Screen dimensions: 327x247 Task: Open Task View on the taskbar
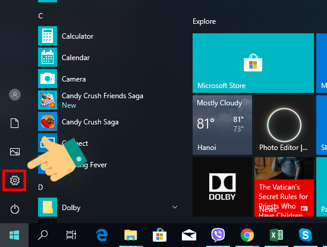click(x=71, y=235)
